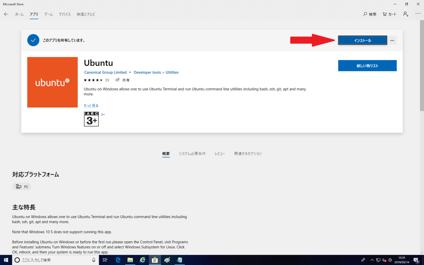Click the IARC 3+ rating badge
The width and height of the screenshot is (424, 265).
click(x=91, y=119)
